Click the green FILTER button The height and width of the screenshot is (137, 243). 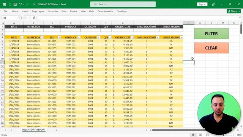[x=211, y=33]
